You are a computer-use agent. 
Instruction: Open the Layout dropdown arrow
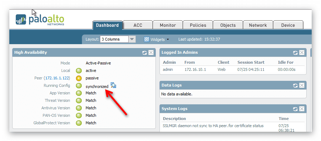(132, 39)
